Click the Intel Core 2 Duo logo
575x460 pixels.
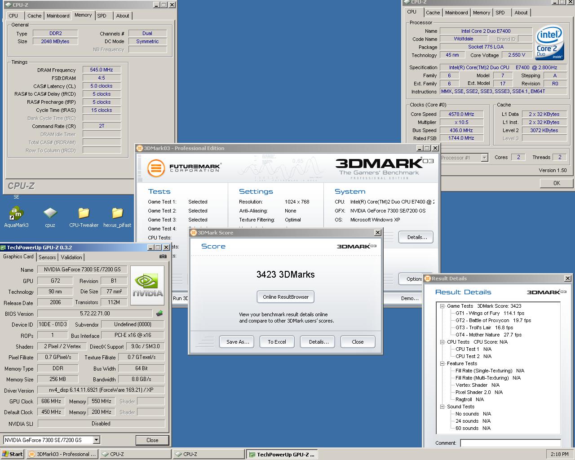coord(549,43)
